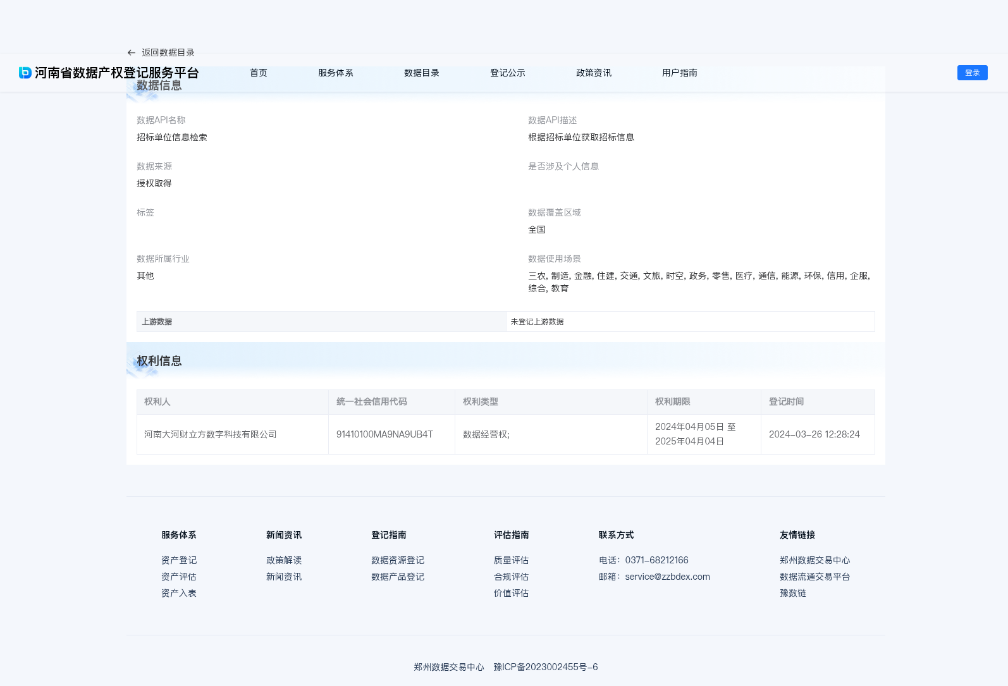This screenshot has height=686, width=1008.
Task: Click the 豫ICP备2023002455号-6 filing link
Action: pyautogui.click(x=546, y=667)
